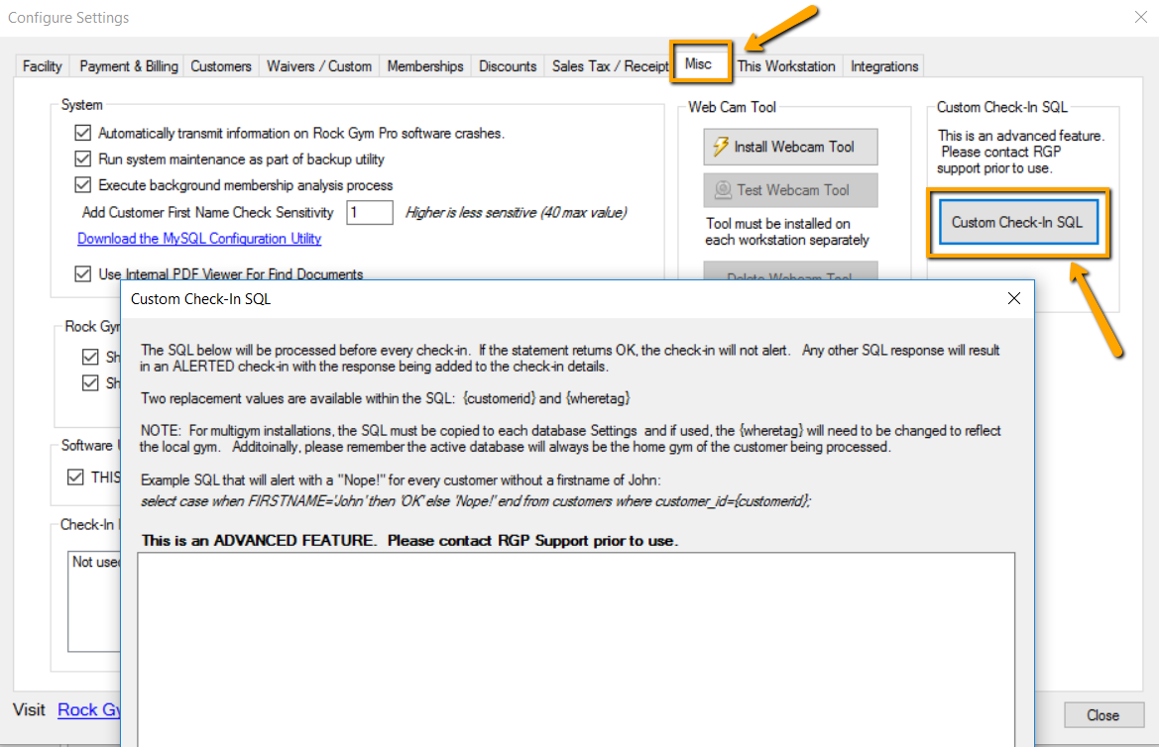
Task: Close the Custom Check-In SQL dialog
Action: (x=1013, y=298)
